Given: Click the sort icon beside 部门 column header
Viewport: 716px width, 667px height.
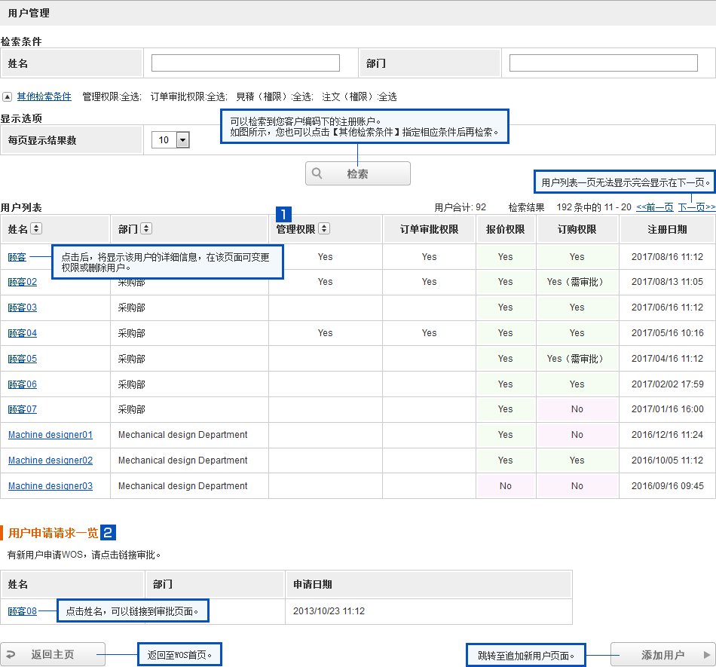Looking at the screenshot, I should [x=146, y=228].
